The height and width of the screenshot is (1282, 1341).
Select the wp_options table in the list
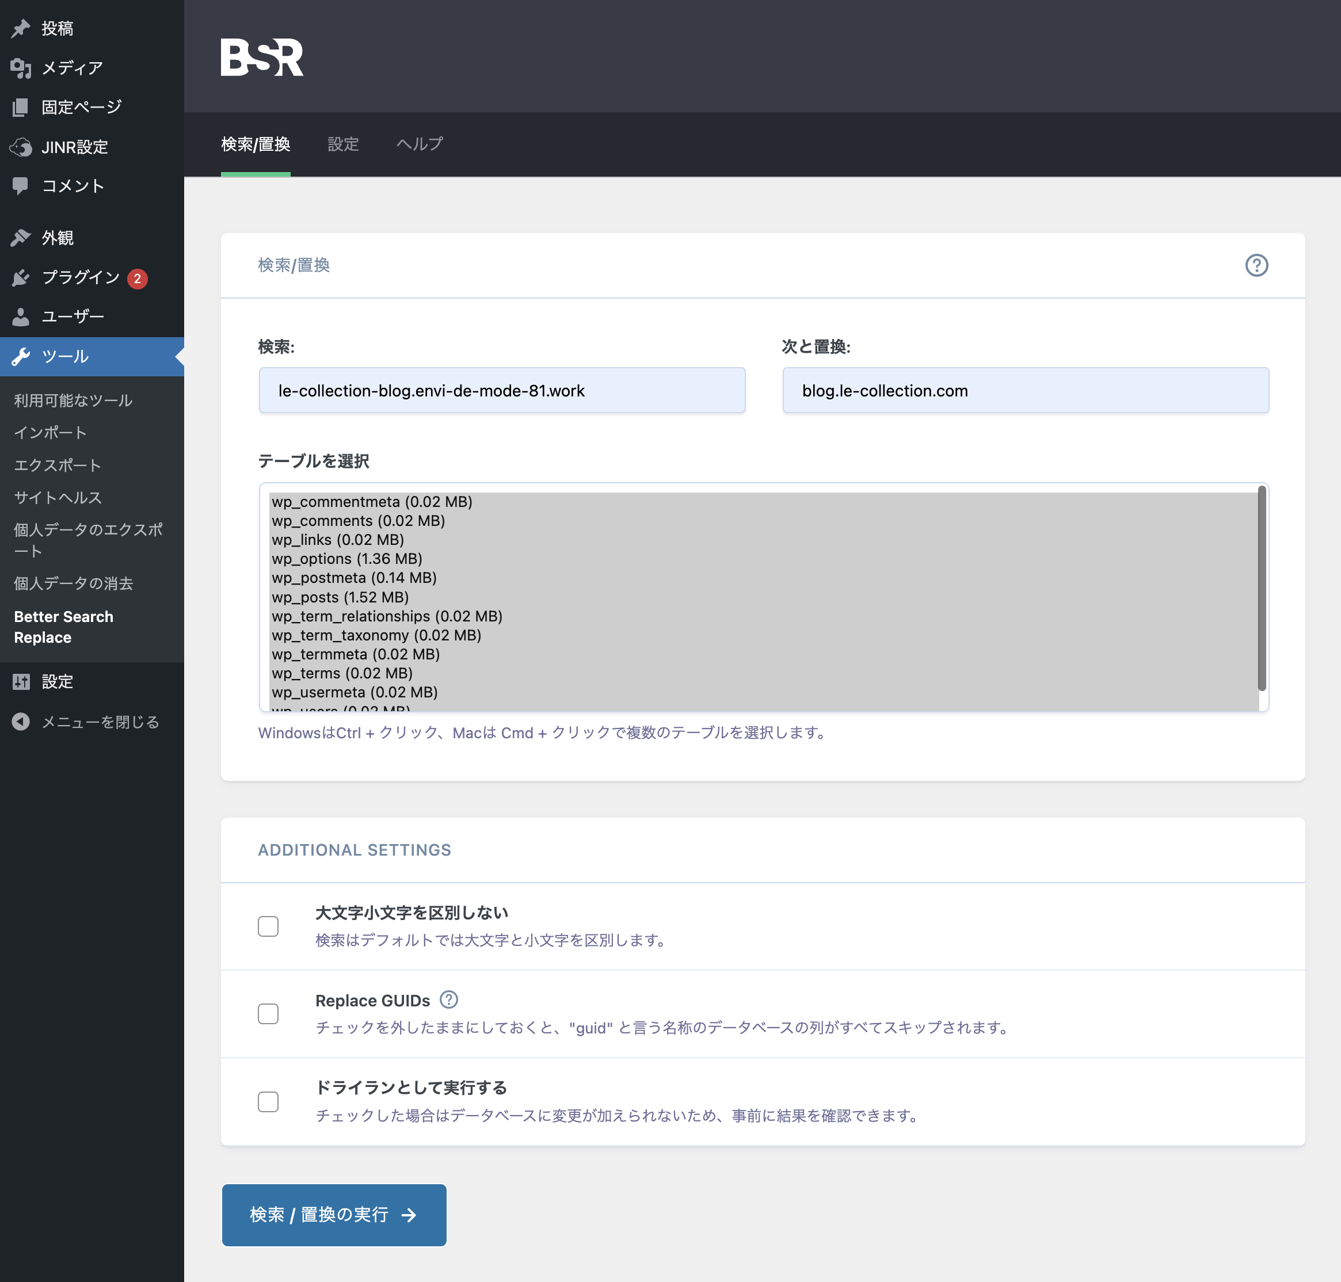(x=347, y=559)
